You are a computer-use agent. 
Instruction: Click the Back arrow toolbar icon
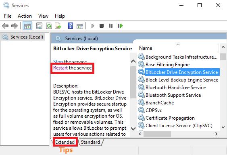5,26
